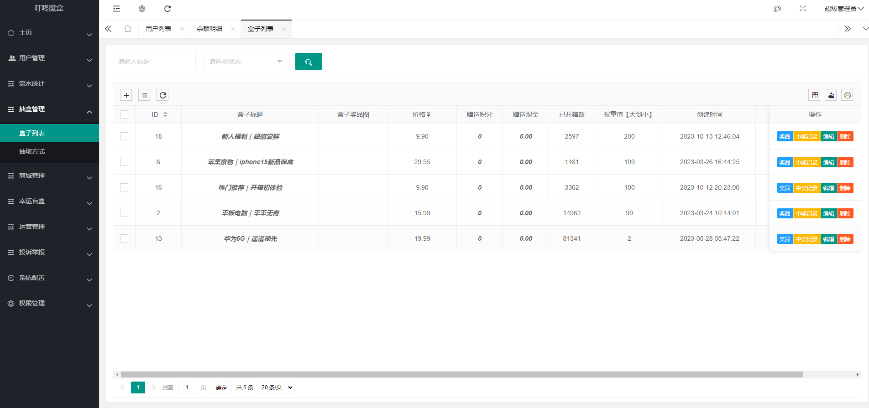
Task: Expand the 商城管理 sidebar menu
Action: point(49,176)
